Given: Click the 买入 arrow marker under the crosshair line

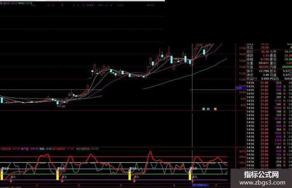Looking at the screenshot, I should tap(193, 180).
